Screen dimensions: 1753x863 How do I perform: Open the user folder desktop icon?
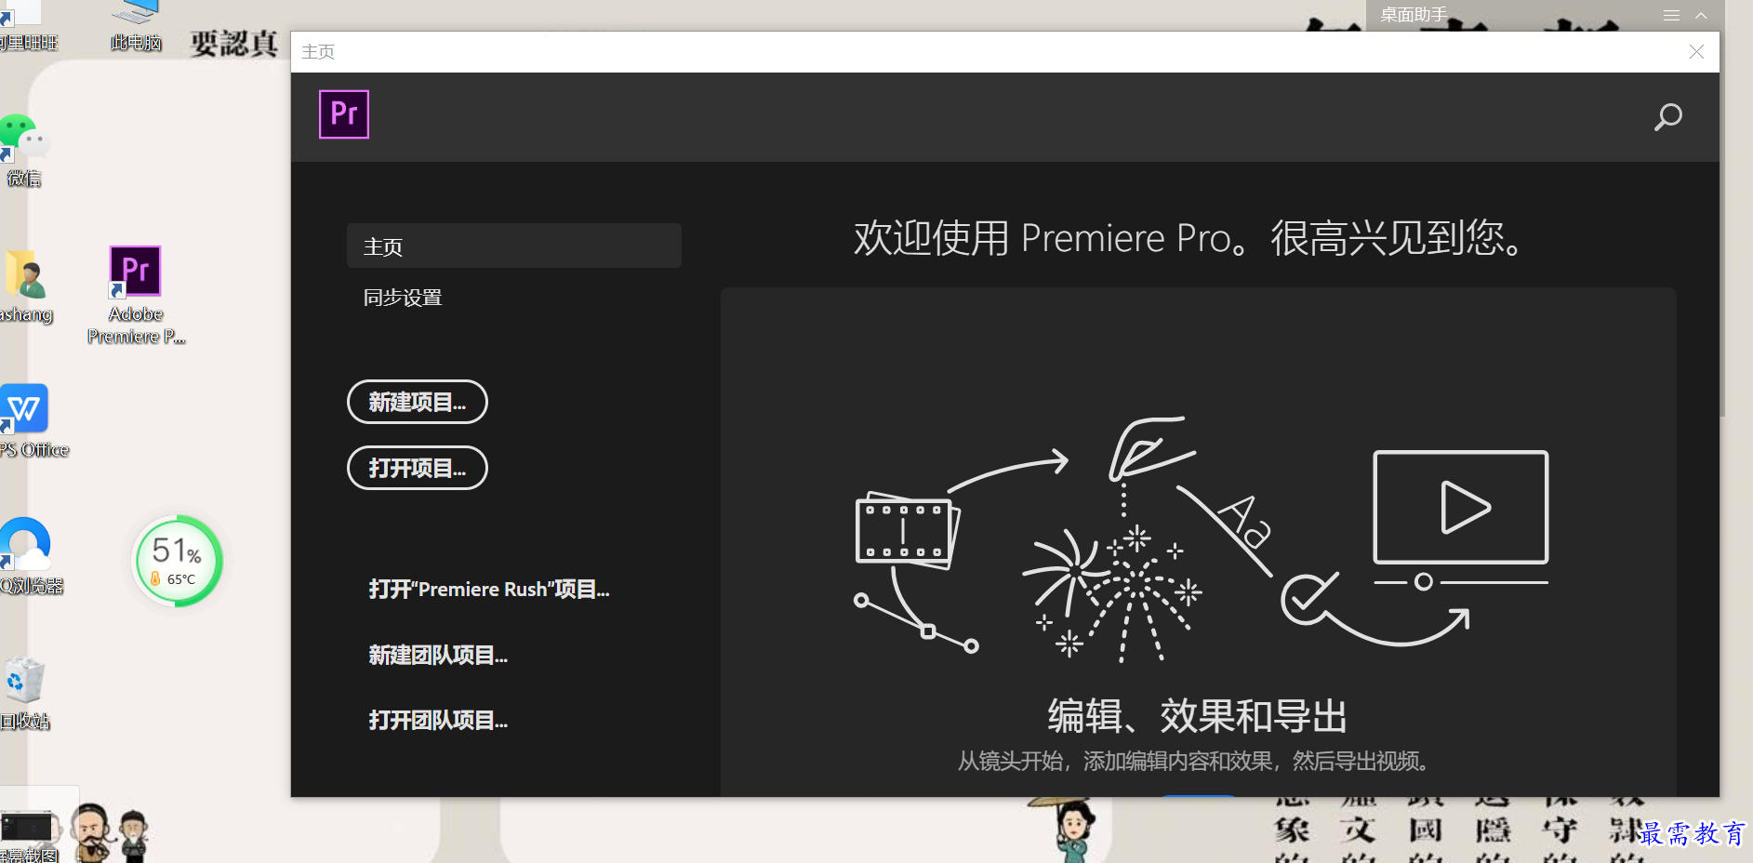26,286
